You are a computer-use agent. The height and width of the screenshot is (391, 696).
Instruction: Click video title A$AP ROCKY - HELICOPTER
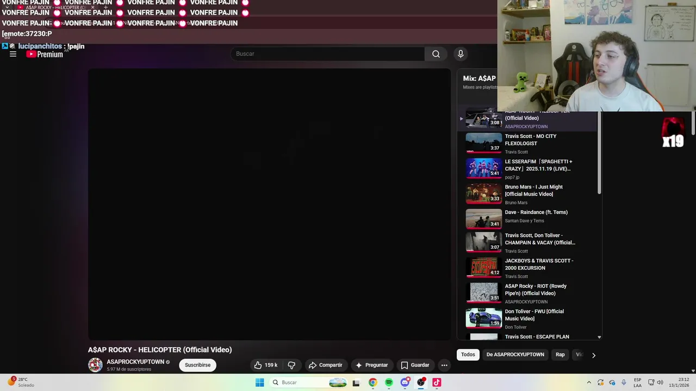pos(160,350)
